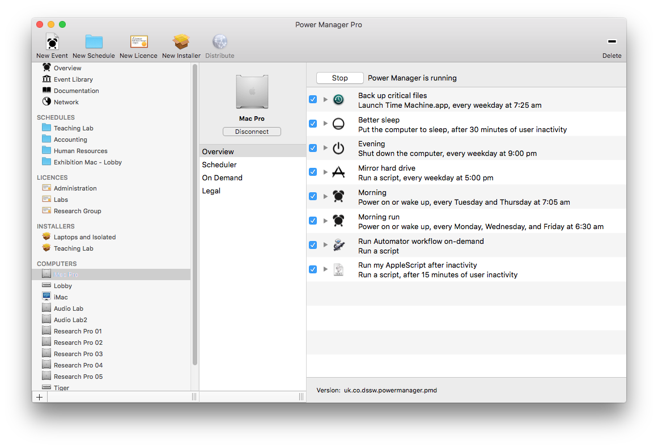The image size is (658, 448).
Task: Expand Run my AppleScript after inactivity
Action: click(325, 269)
